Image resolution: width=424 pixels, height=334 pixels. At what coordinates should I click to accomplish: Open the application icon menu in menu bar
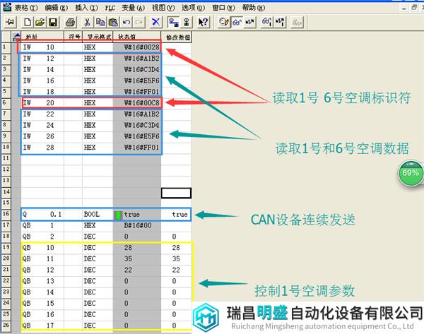click(7, 7)
